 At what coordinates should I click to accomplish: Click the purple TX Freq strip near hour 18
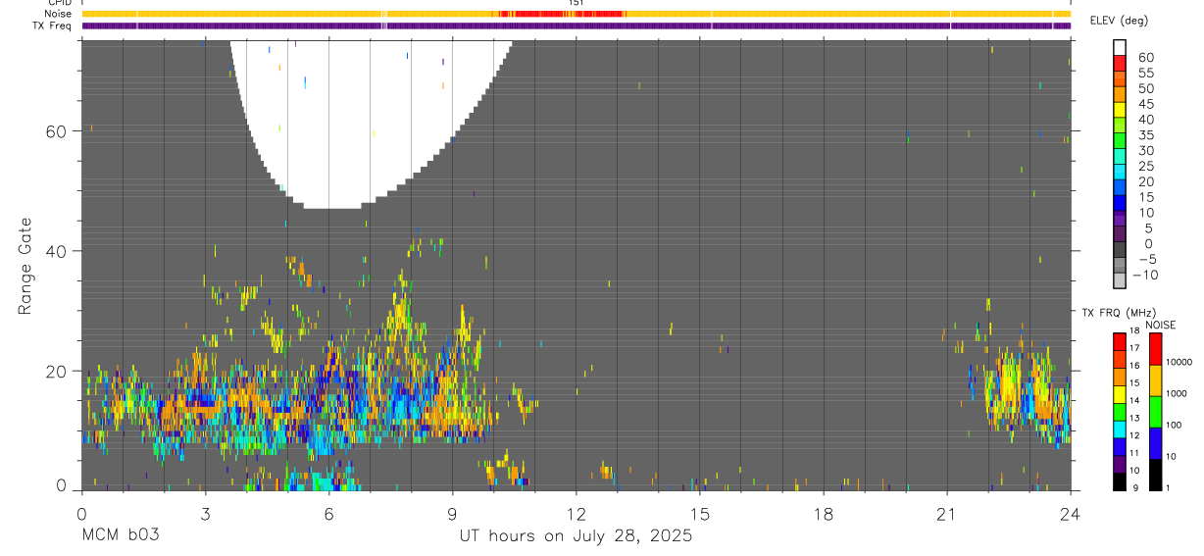pyautogui.click(x=824, y=25)
